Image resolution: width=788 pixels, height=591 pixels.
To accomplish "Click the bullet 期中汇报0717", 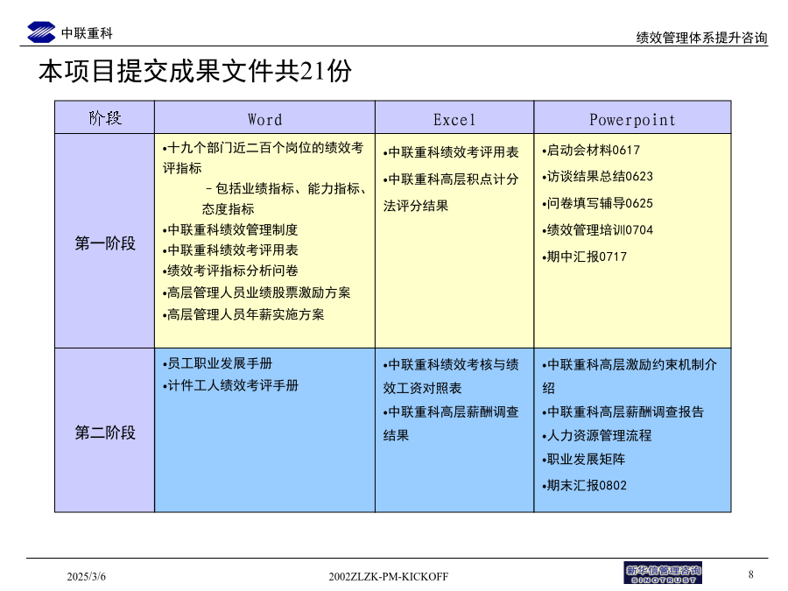I will tap(585, 257).
